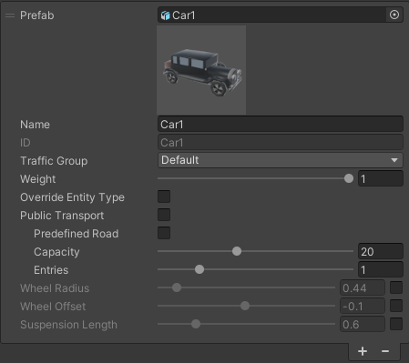The width and height of the screenshot is (409, 363).
Task: Click the Wheel Offset slider handle
Action: click(245, 306)
